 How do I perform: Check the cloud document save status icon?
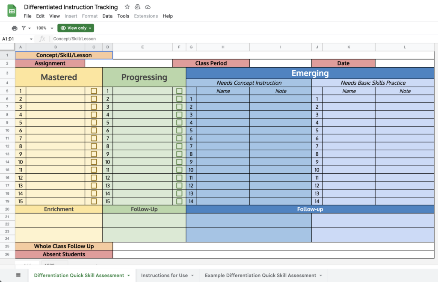point(148,7)
